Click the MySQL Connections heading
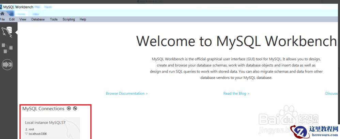 coord(43,109)
